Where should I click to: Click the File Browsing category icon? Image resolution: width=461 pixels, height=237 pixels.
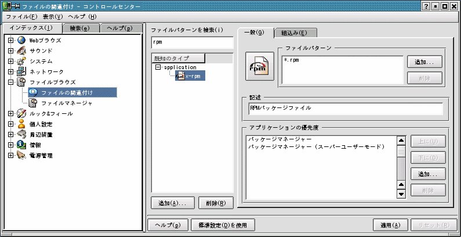pyautogui.click(x=21, y=82)
